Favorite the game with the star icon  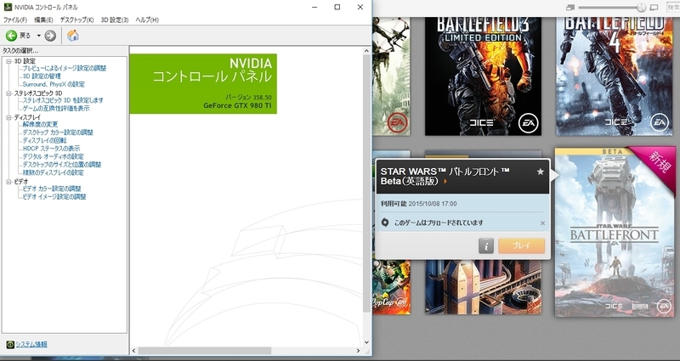(541, 172)
